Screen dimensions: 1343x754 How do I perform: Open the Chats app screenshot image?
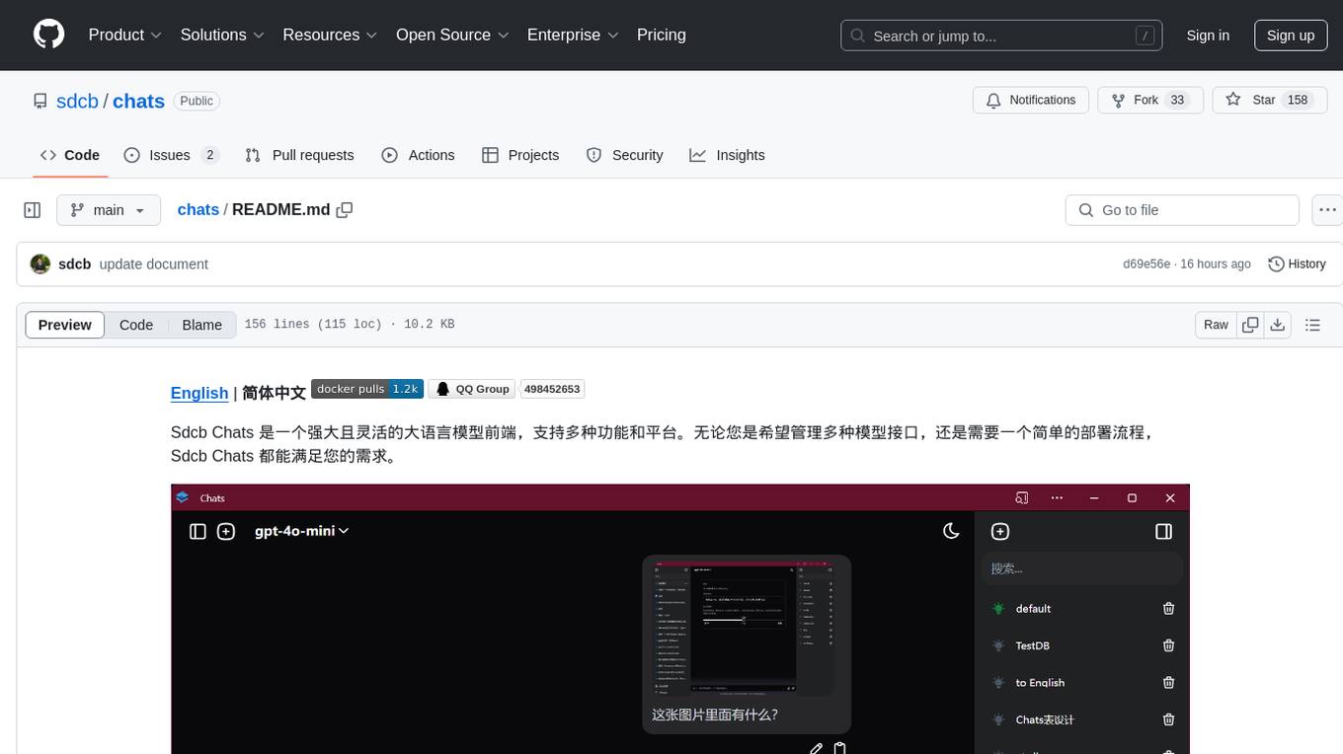680,619
